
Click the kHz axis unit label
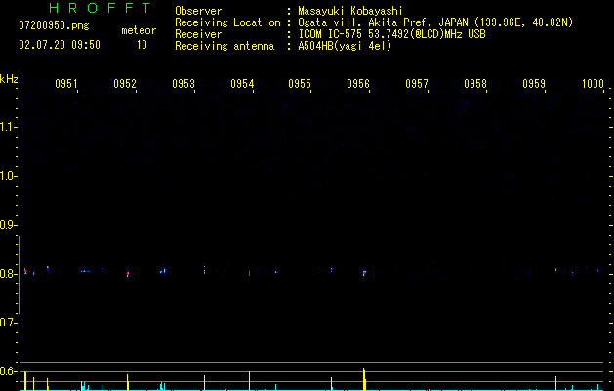point(9,79)
